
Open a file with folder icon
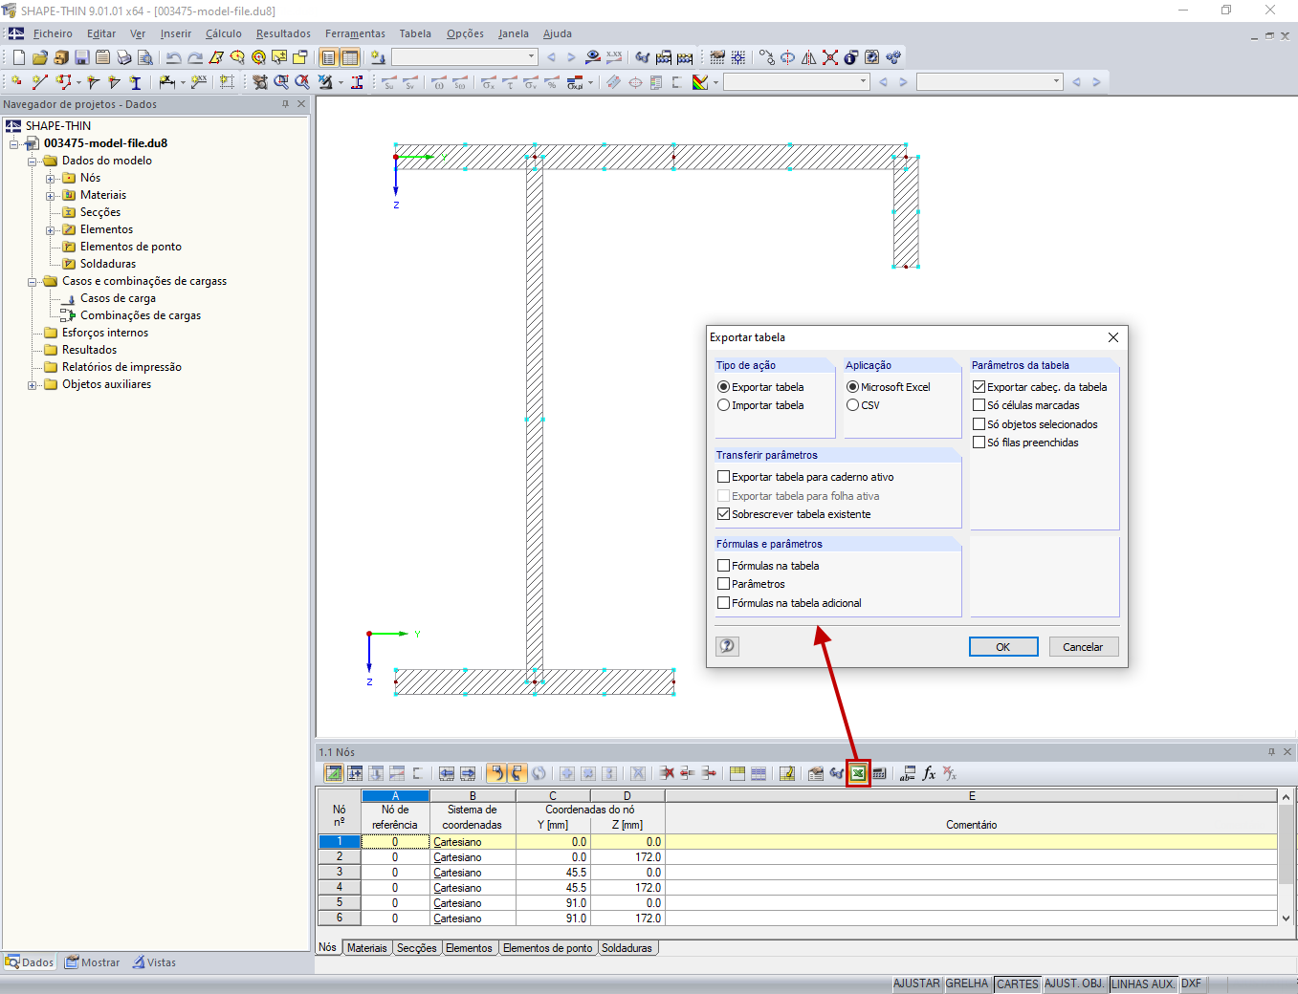[x=40, y=57]
